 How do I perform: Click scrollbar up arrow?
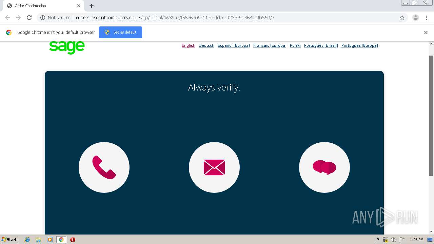pos(431,44)
